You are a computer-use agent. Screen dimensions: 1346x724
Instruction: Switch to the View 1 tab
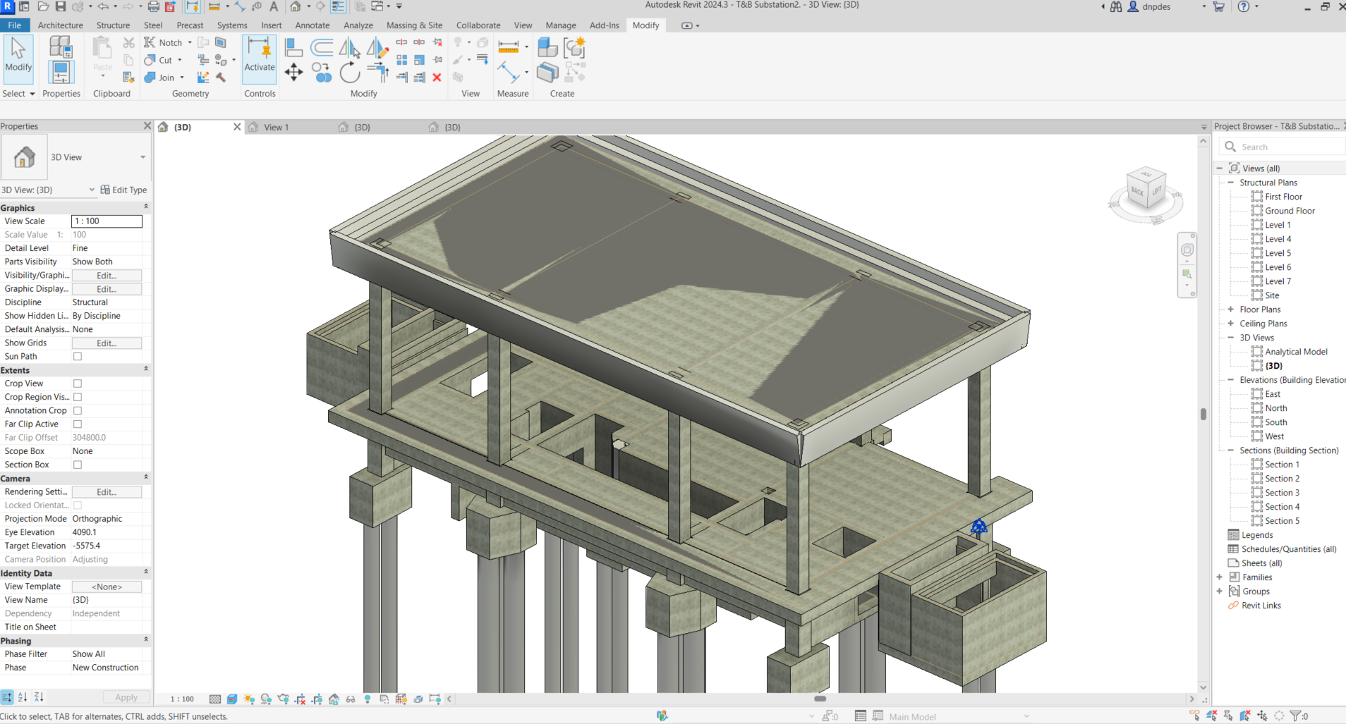tap(276, 128)
